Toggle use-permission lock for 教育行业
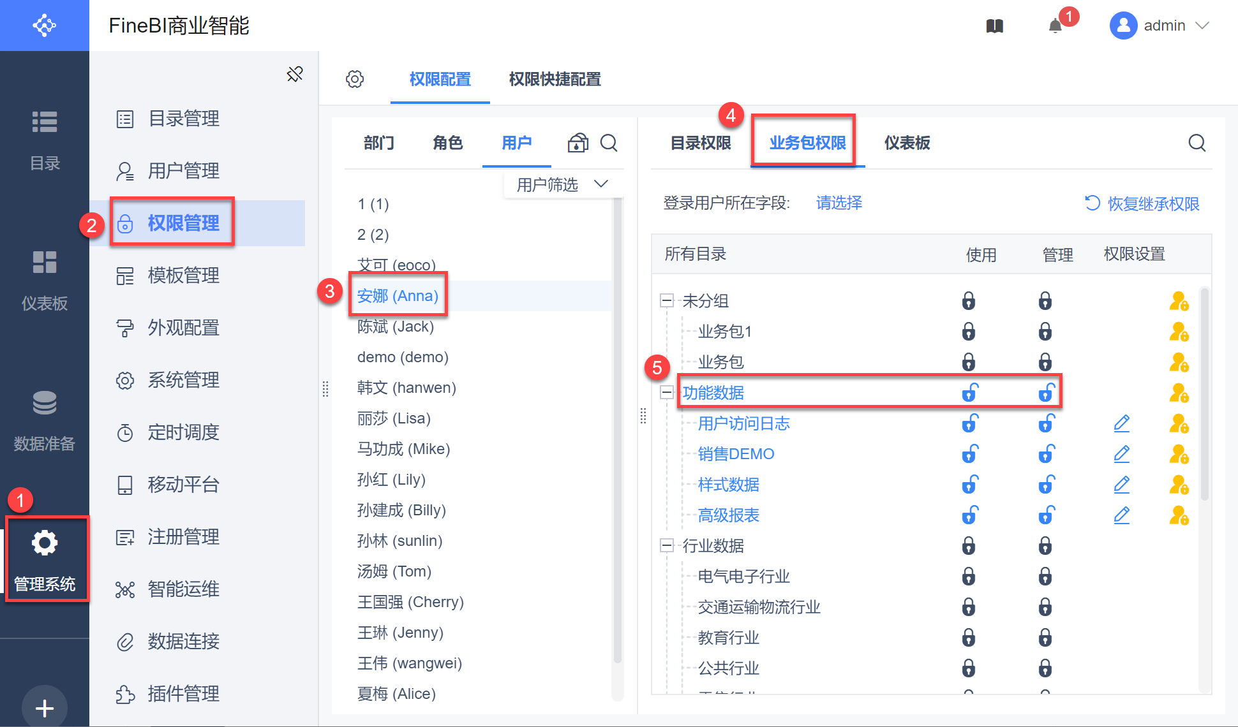Image resolution: width=1238 pixels, height=727 pixels. coord(968,638)
